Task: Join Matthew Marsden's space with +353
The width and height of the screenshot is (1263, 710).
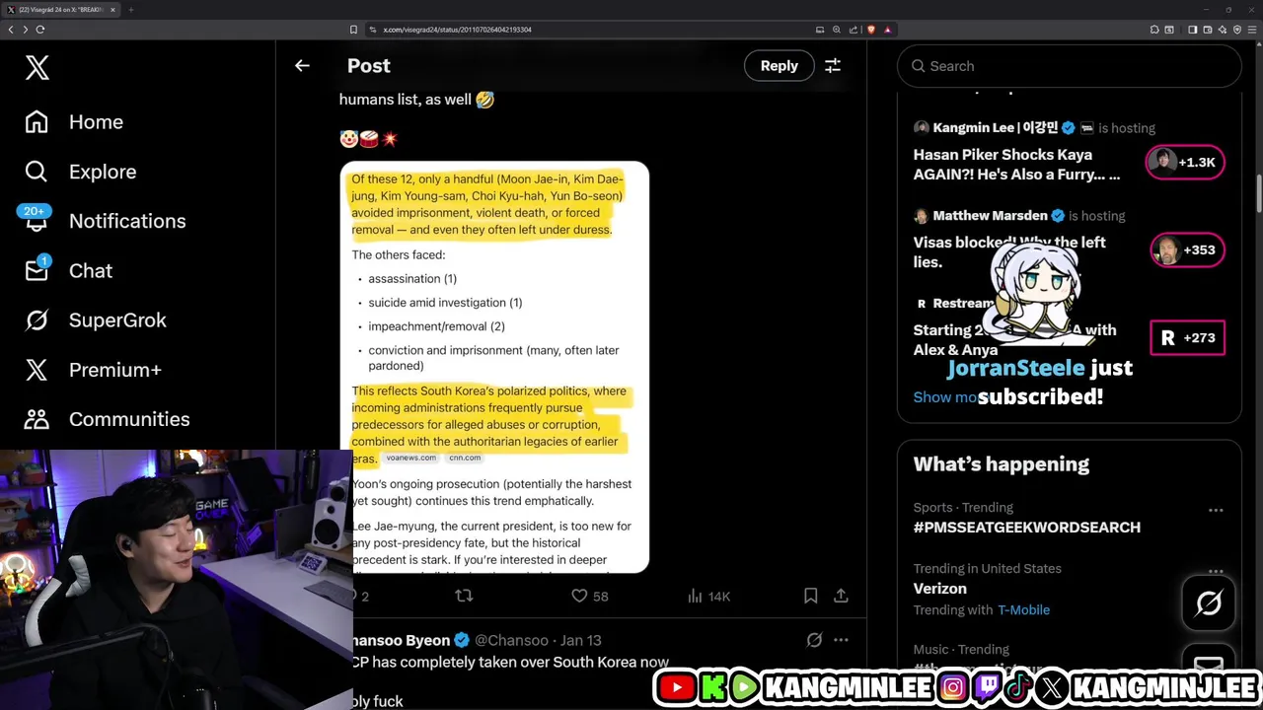Action: (1187, 249)
